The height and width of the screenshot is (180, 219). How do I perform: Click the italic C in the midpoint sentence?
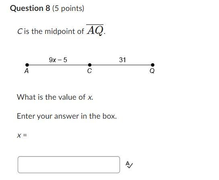(20, 31)
